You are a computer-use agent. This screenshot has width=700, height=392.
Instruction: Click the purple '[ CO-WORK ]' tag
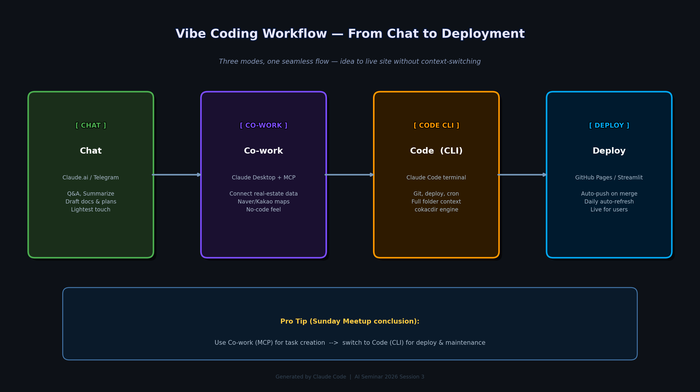click(264, 125)
